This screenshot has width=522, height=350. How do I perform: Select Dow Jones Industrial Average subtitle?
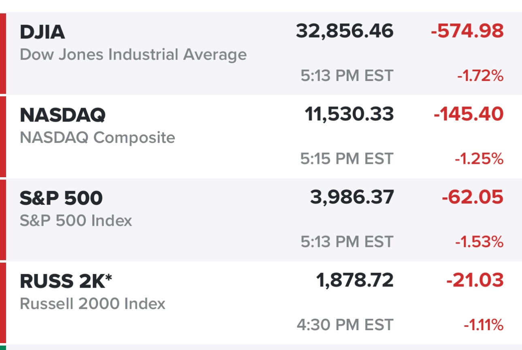[x=133, y=55]
